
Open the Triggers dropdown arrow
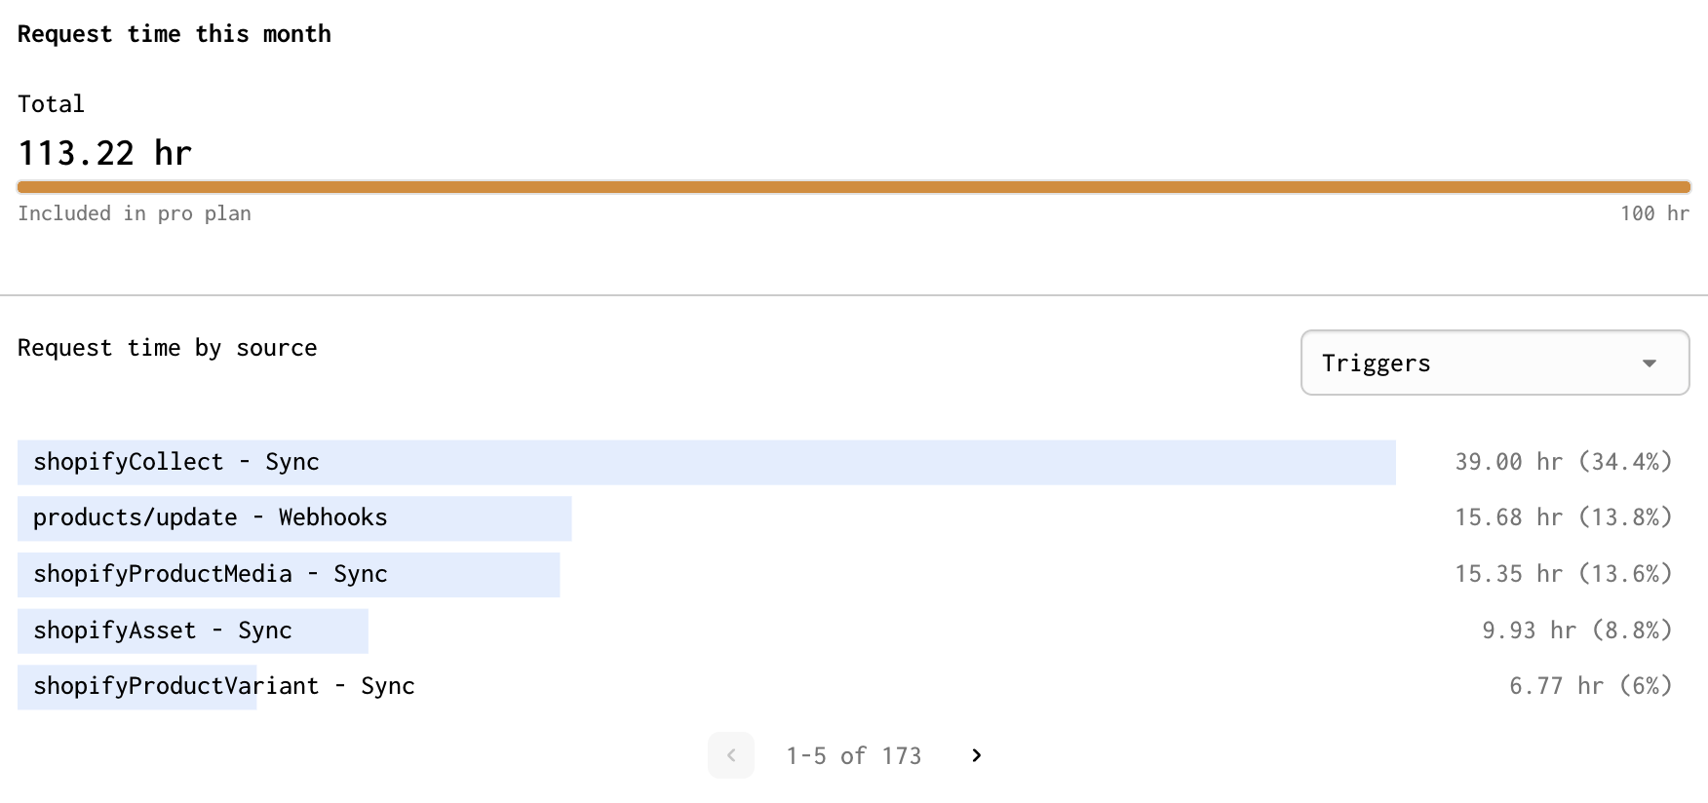point(1650,363)
